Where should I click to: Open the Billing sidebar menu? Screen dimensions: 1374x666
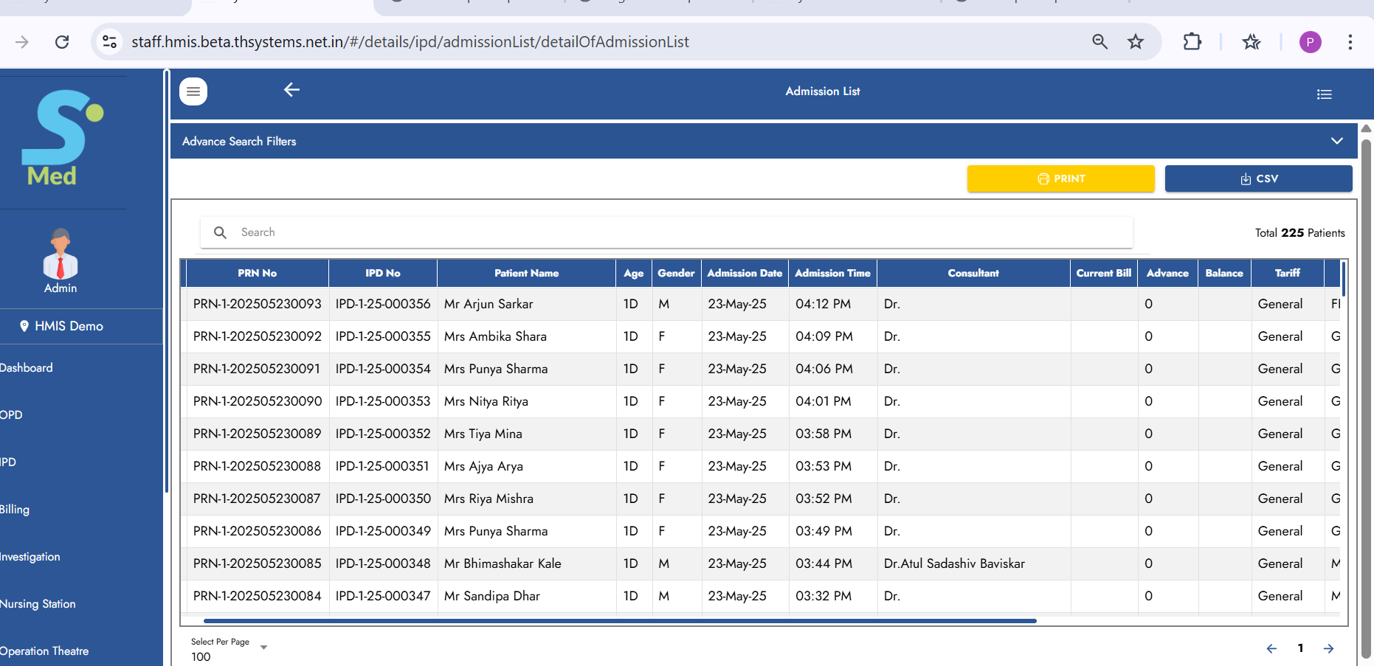(x=15, y=510)
